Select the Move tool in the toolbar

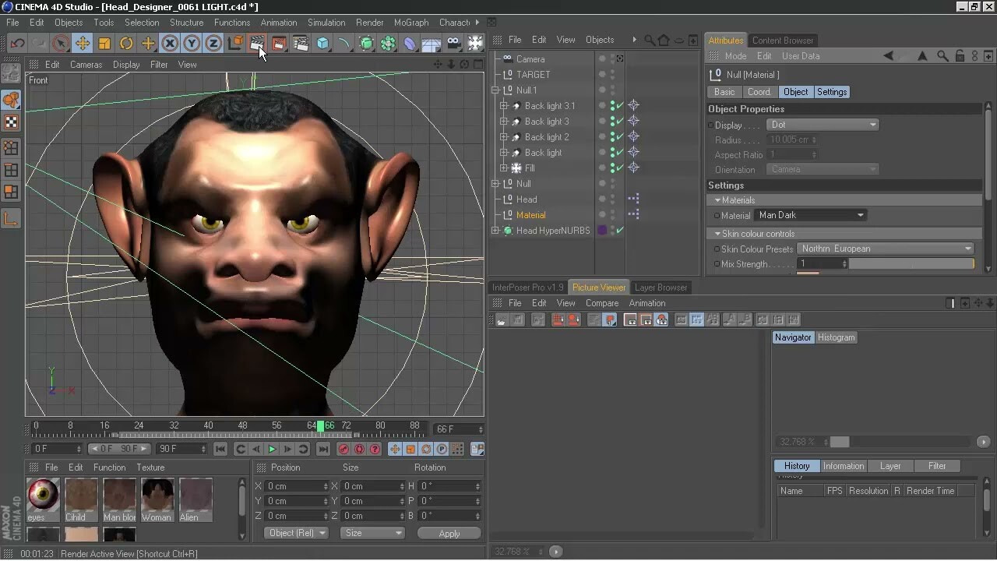[x=83, y=43]
